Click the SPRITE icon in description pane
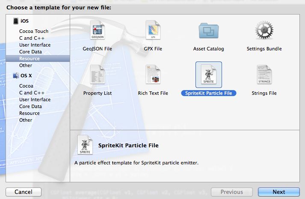The width and height of the screenshot is (305, 199). click(x=85, y=145)
